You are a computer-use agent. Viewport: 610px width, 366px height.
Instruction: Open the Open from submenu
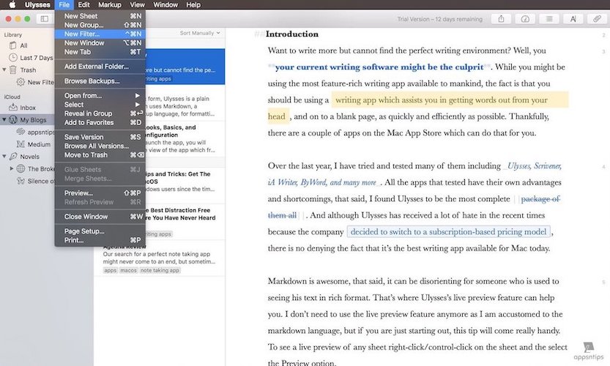coord(83,95)
